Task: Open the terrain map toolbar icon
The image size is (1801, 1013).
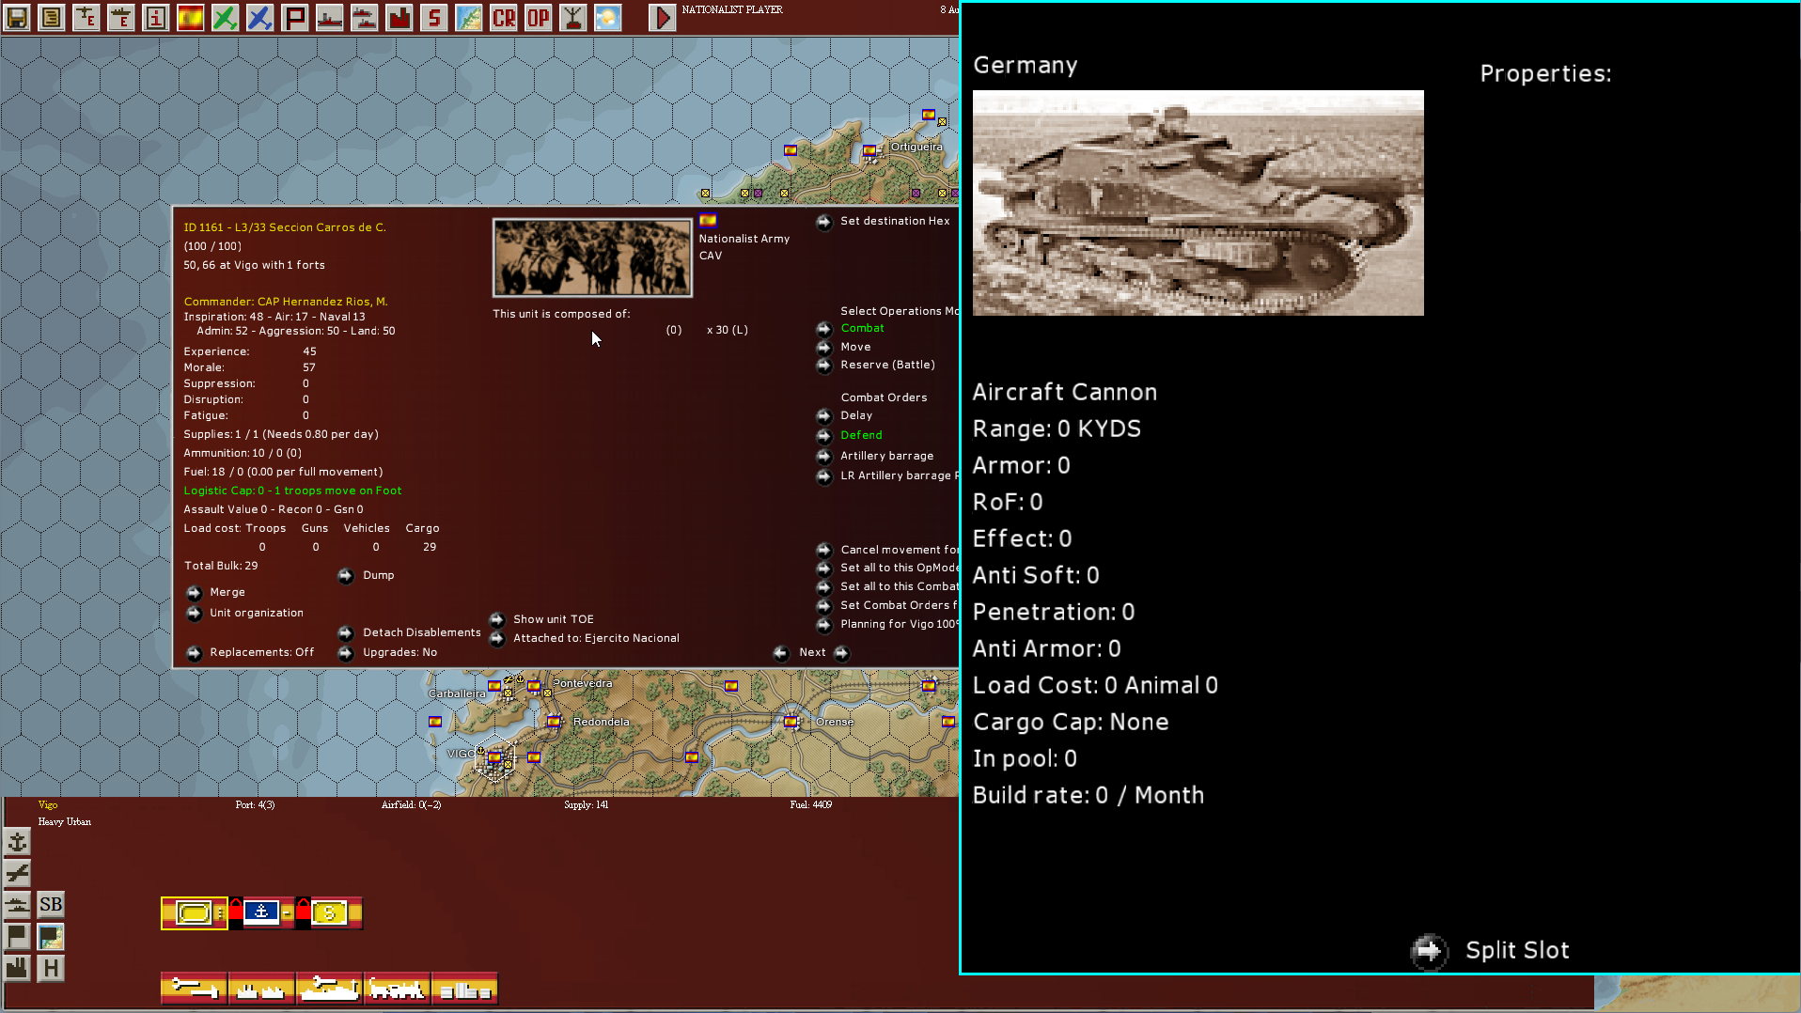Action: [x=469, y=17]
